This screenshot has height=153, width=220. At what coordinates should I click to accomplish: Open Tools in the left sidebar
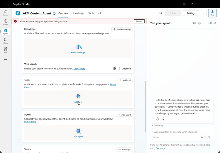pyautogui.click(x=6, y=50)
